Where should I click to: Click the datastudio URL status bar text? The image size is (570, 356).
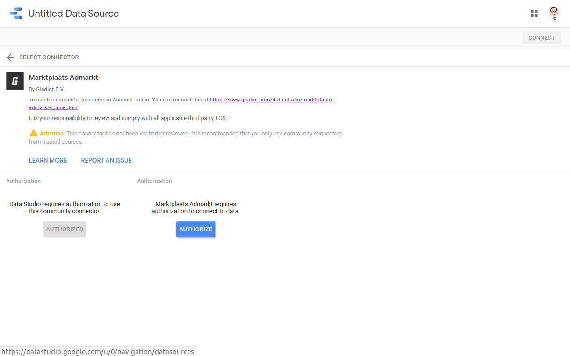tap(98, 351)
